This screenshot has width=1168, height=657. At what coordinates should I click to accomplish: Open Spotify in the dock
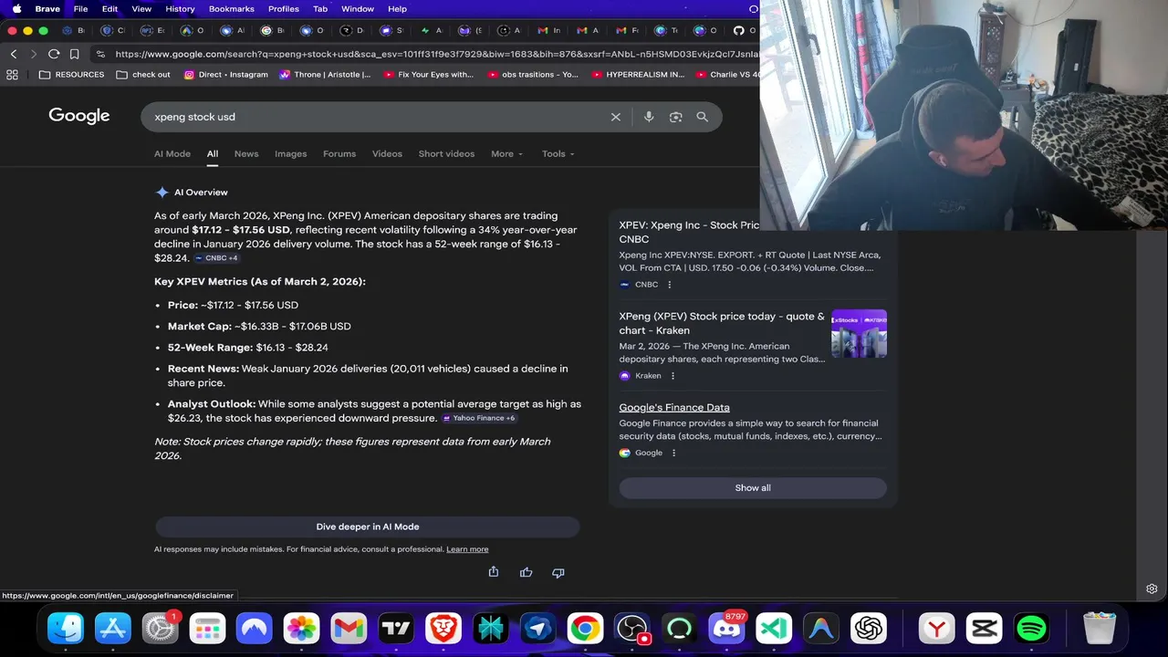pos(1031,628)
